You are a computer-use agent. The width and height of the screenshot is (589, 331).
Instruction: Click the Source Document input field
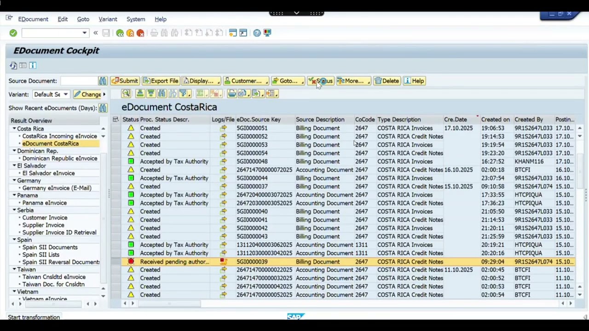pyautogui.click(x=79, y=81)
